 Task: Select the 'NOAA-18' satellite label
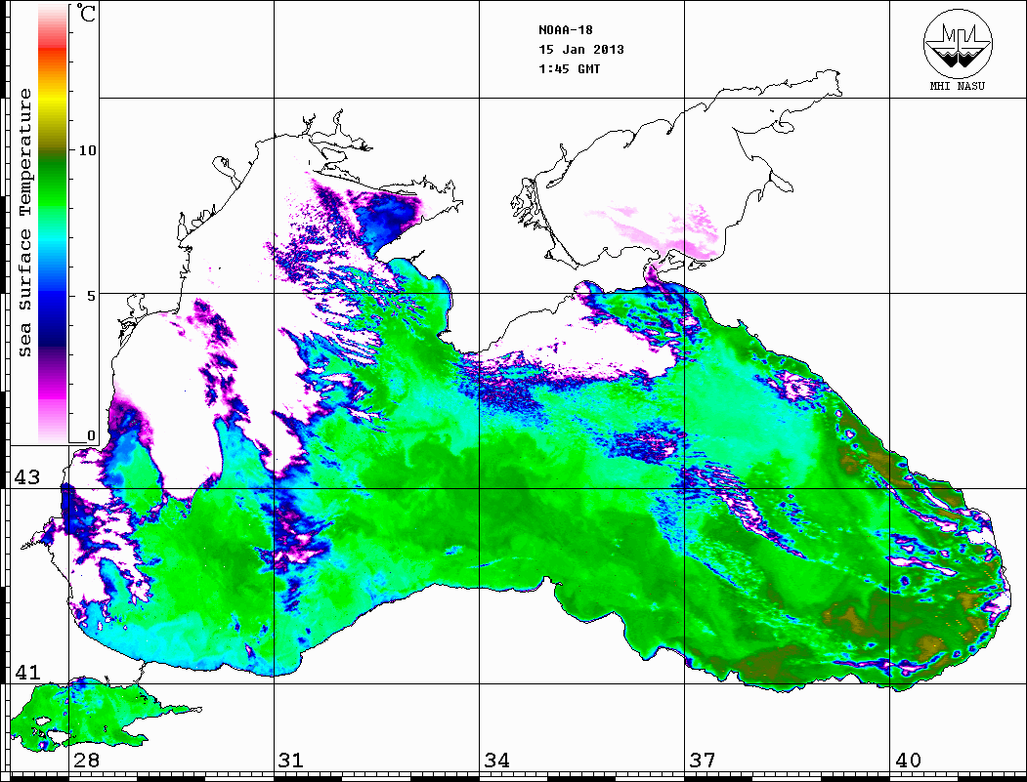click(x=566, y=30)
